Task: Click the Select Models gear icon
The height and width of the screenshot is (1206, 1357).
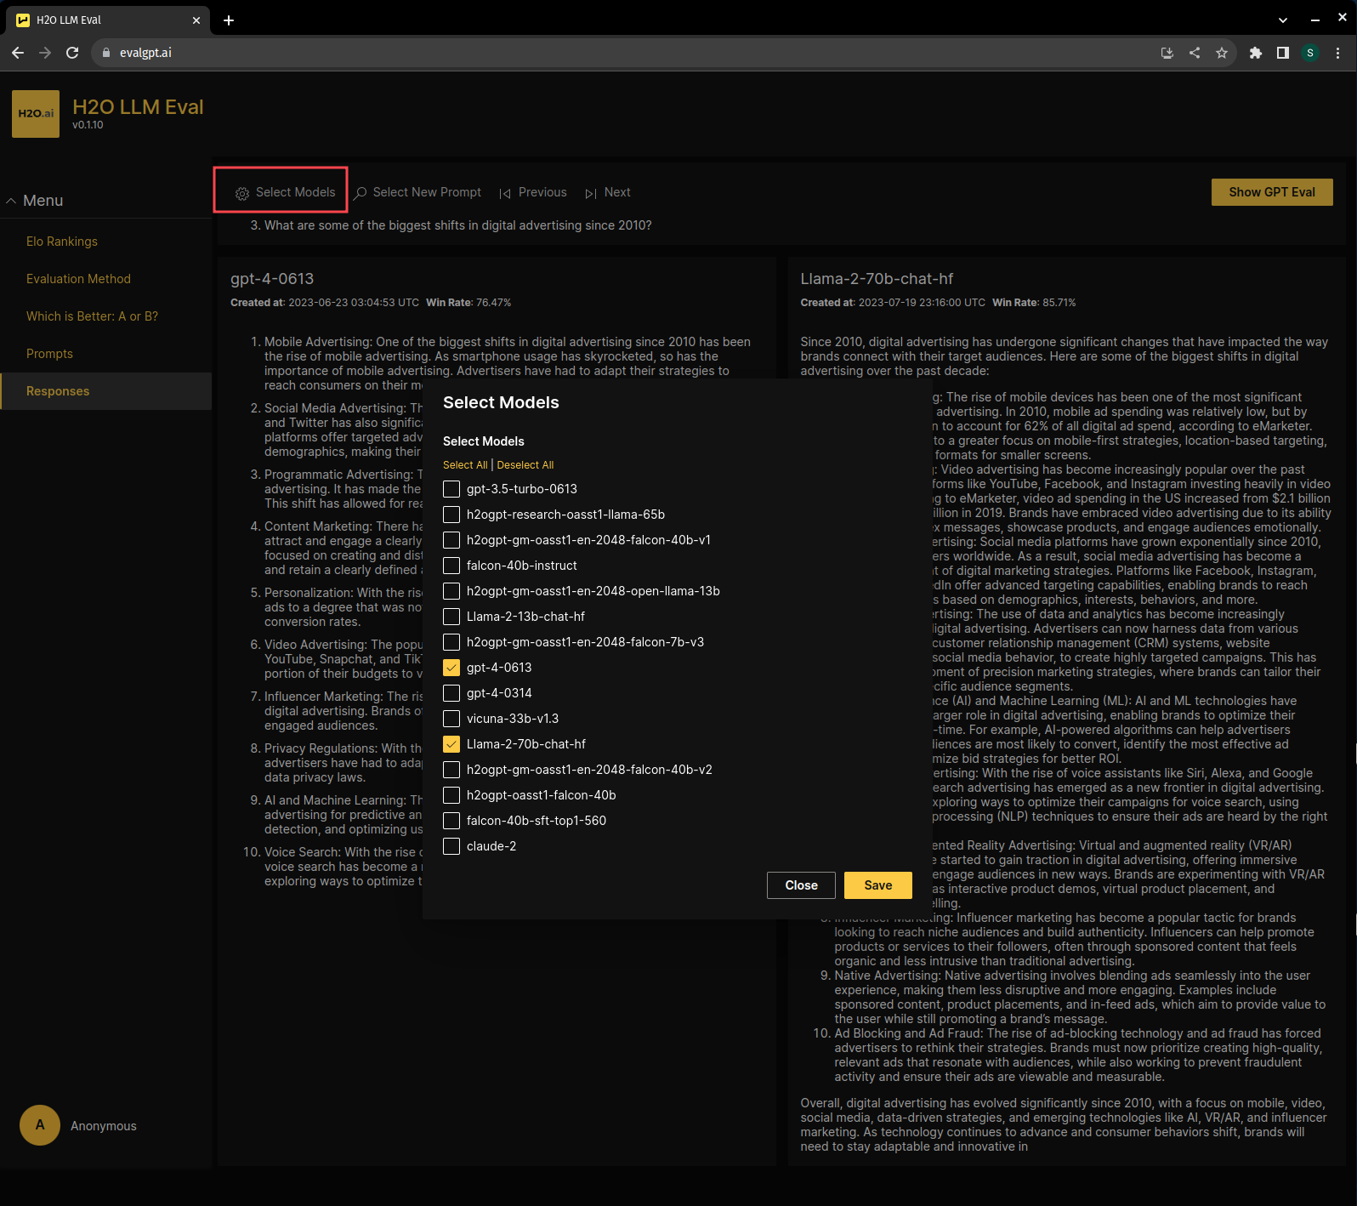Action: pos(242,193)
